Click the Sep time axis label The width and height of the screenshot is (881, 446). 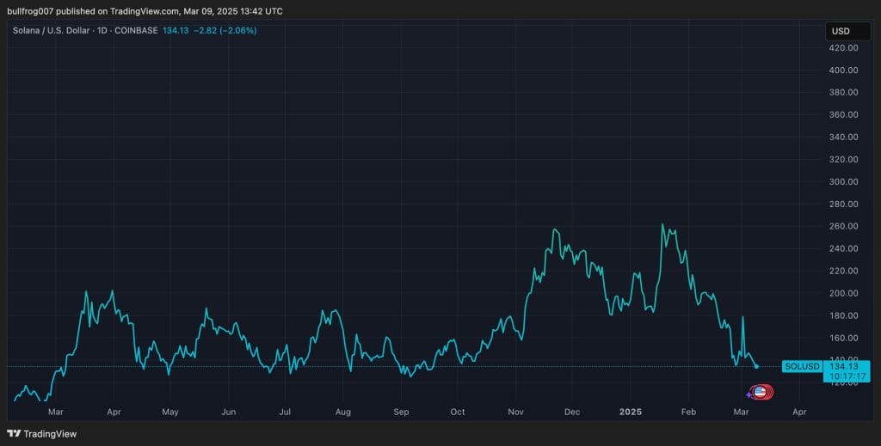point(401,412)
